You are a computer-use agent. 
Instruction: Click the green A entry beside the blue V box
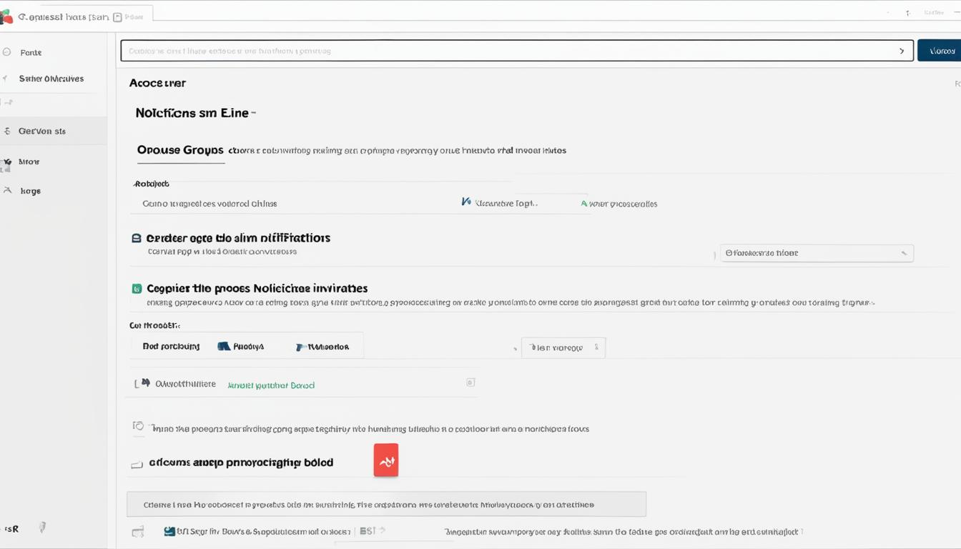point(619,204)
